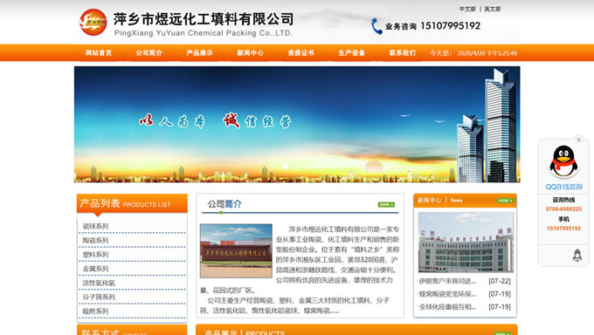Image resolution: width=594 pixels, height=335 pixels.
Task: Open 新闻中心 nav item
Action: coord(251,53)
